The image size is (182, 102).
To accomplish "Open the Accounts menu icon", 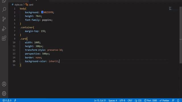I will (x=4, y=84).
